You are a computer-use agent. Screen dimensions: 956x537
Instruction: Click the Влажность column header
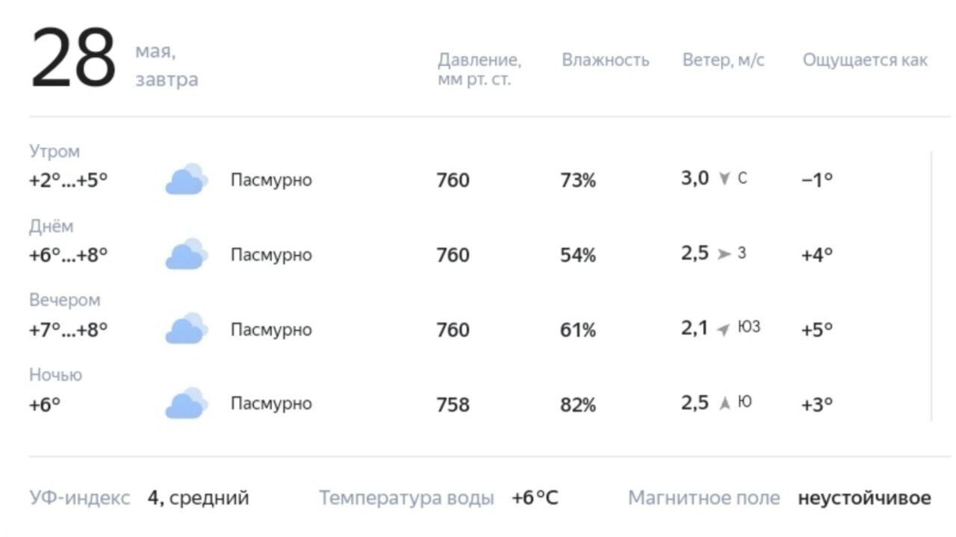point(605,60)
